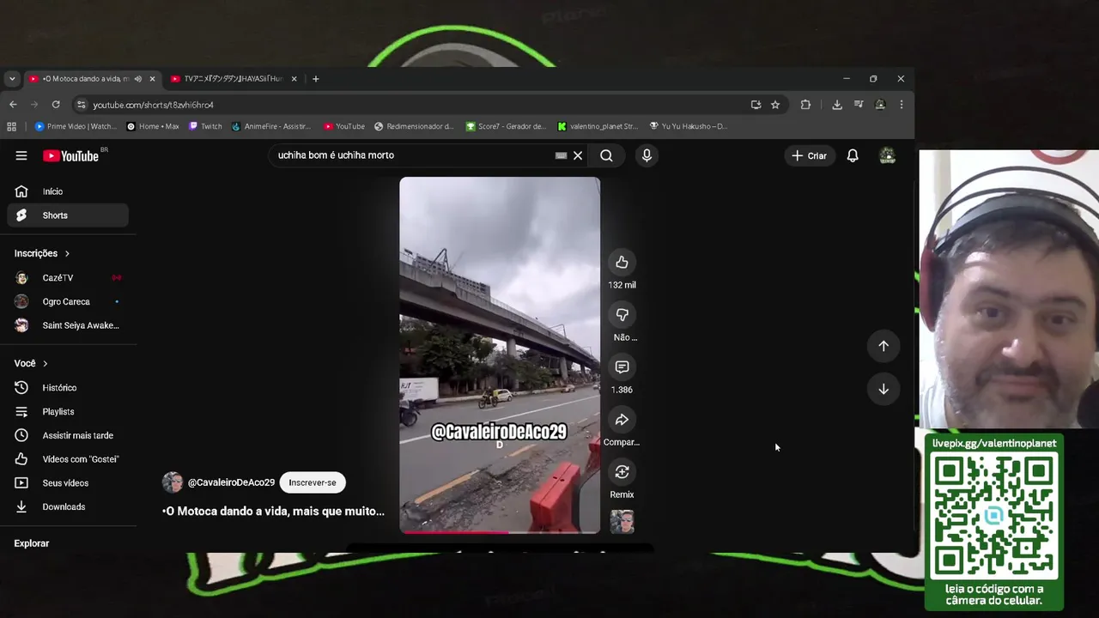Open the Yu Yu Hakusho bookmark
This screenshot has width=1099, height=618.
click(x=689, y=126)
